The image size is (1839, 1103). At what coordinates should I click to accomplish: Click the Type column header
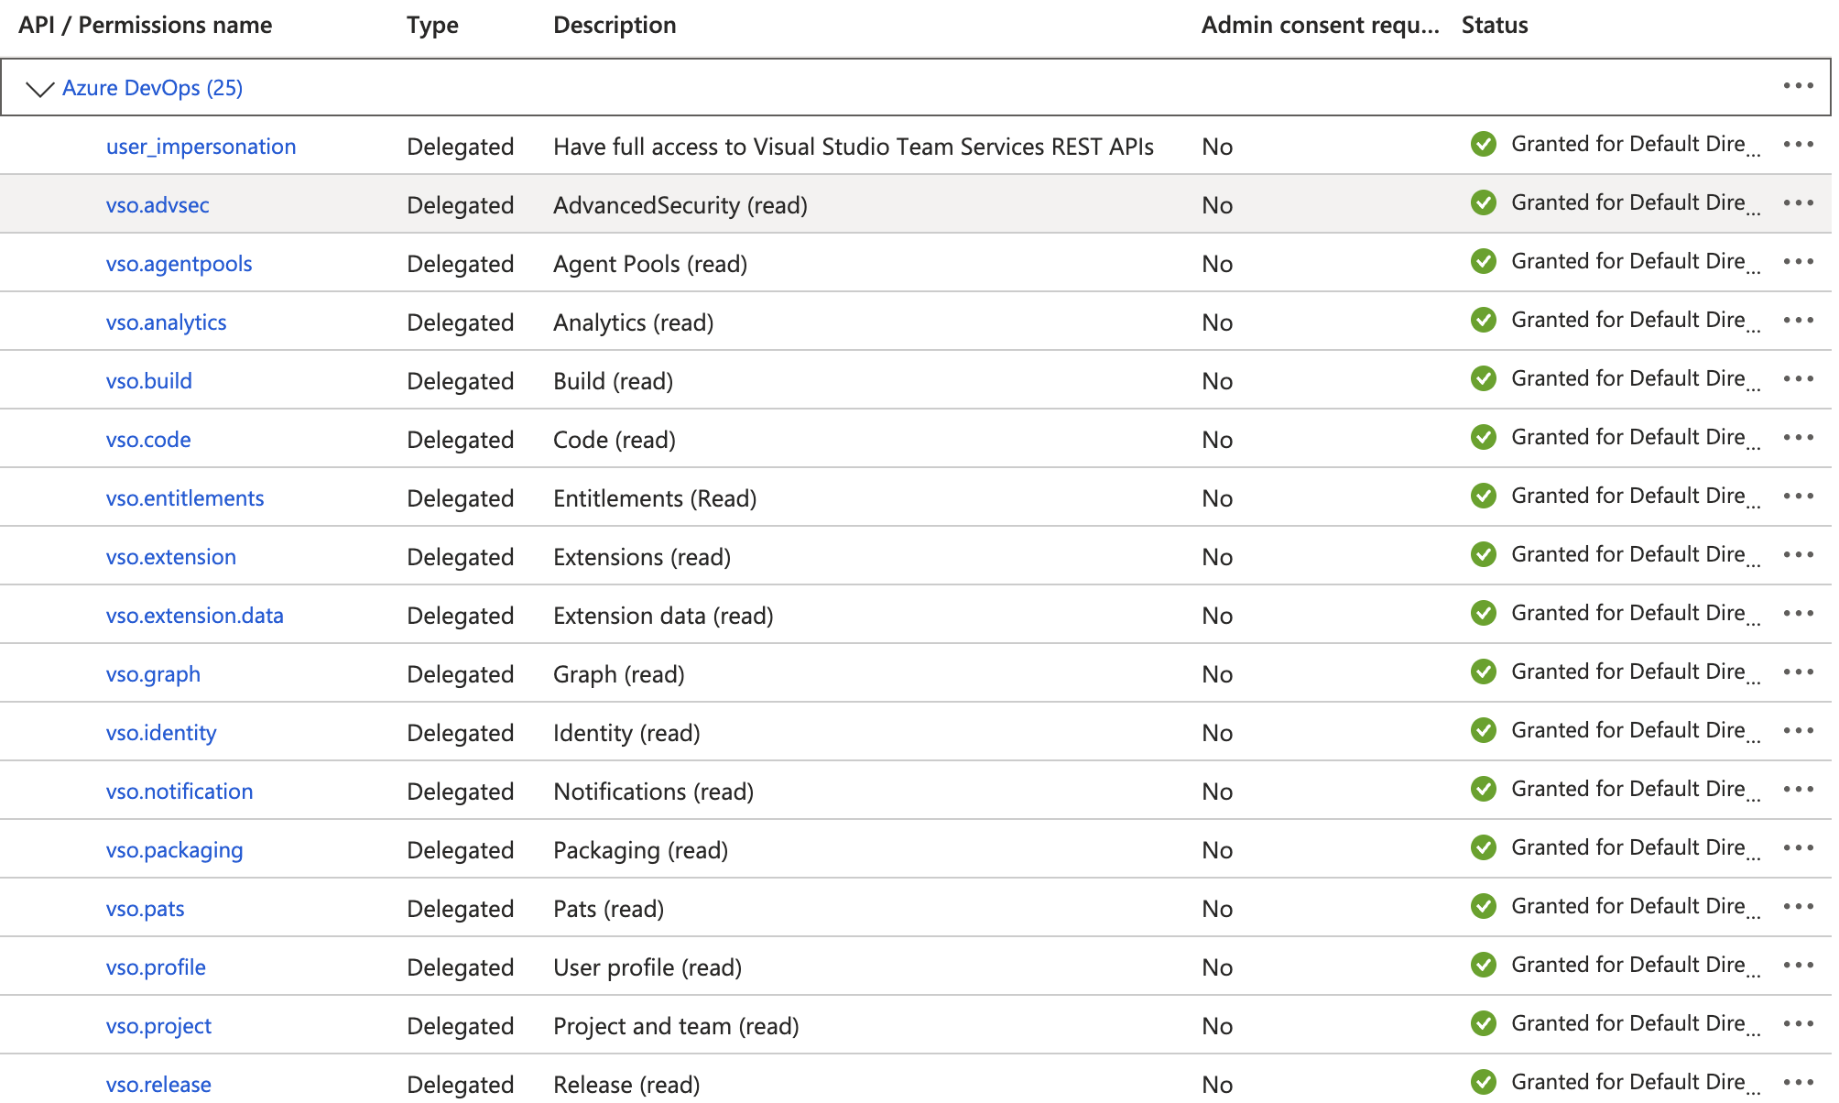pos(432,26)
